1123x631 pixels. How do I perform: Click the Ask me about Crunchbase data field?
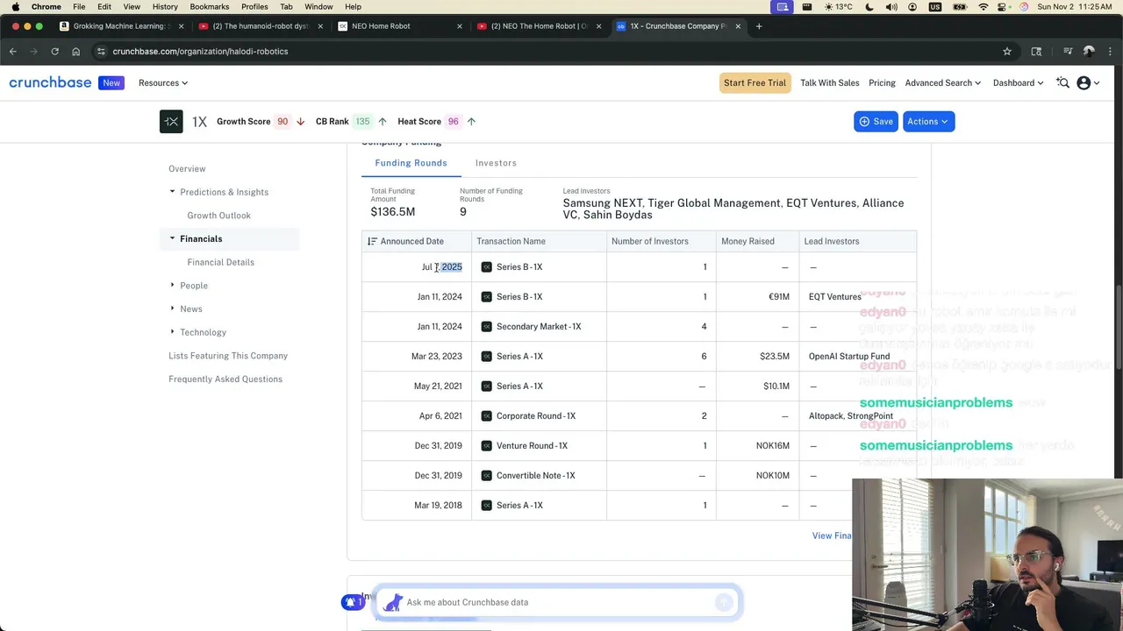click(x=557, y=602)
